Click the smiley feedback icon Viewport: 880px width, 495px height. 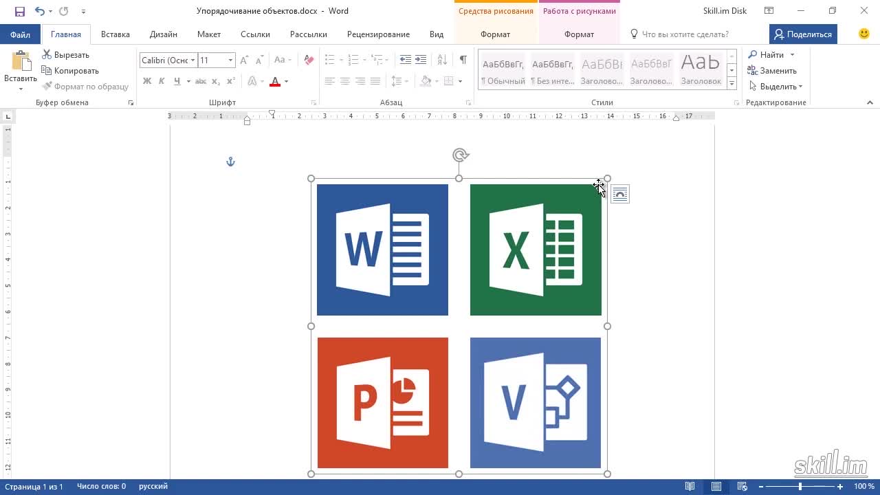pyautogui.click(x=864, y=34)
